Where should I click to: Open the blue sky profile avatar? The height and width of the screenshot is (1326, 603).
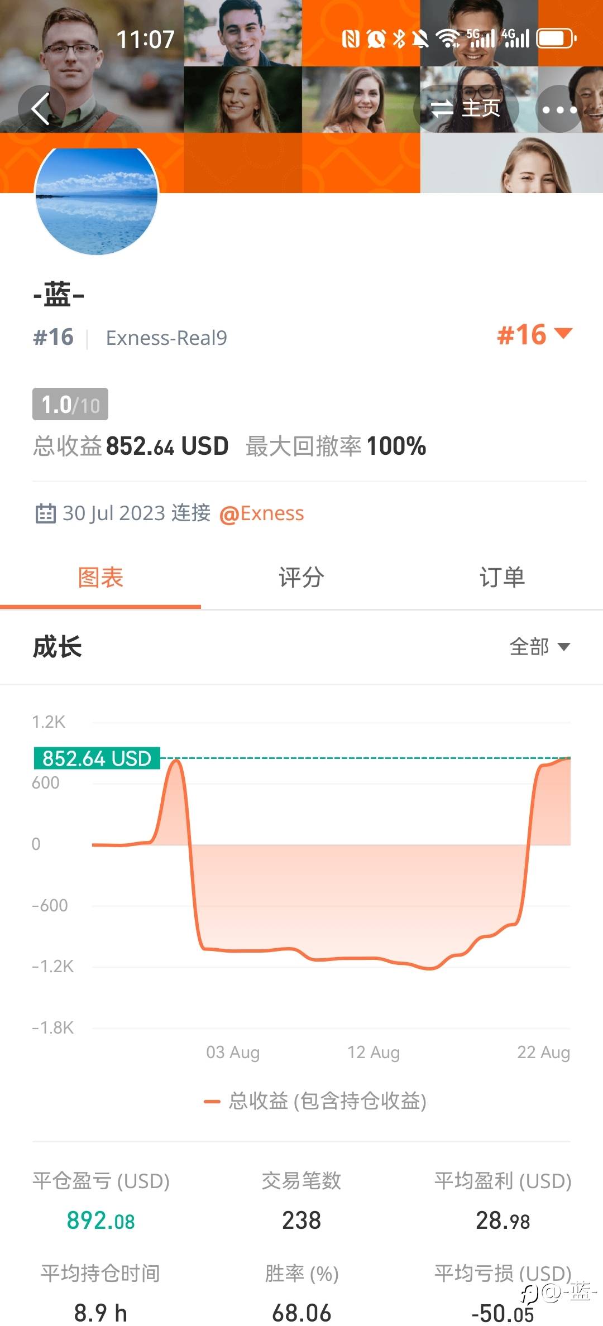pyautogui.click(x=97, y=201)
